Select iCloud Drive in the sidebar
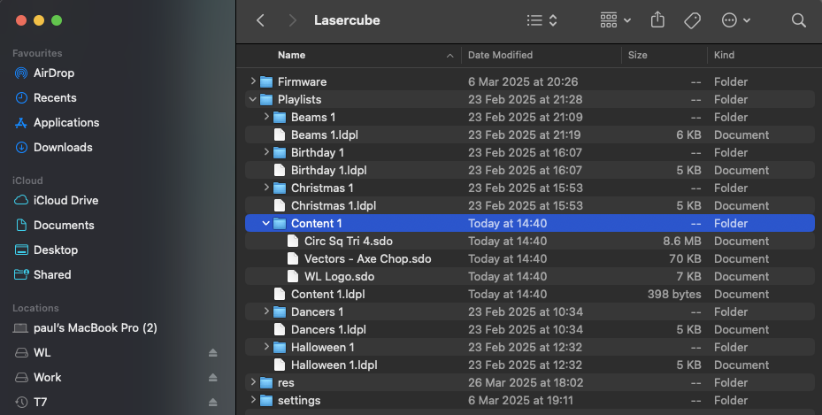 point(65,200)
